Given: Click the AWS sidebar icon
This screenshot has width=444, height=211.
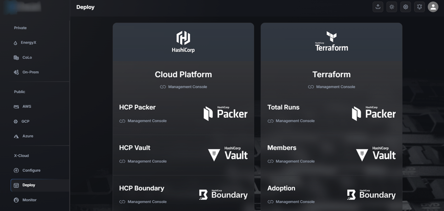Looking at the screenshot, I should tap(16, 107).
